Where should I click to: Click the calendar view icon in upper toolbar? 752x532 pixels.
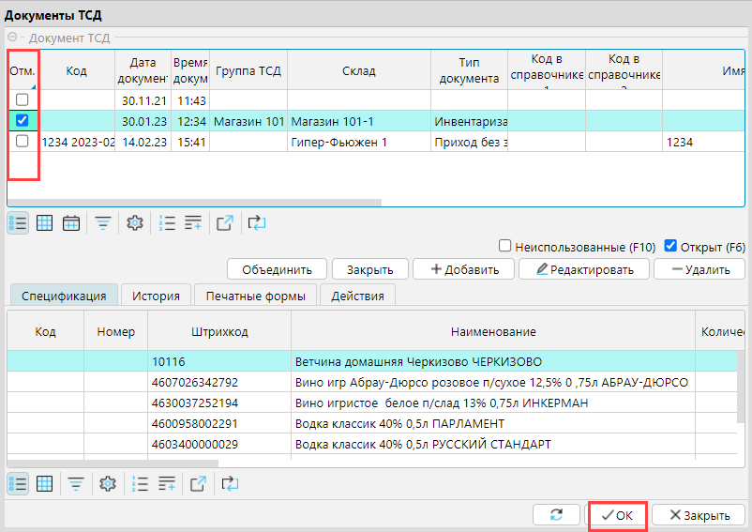pos(70,223)
